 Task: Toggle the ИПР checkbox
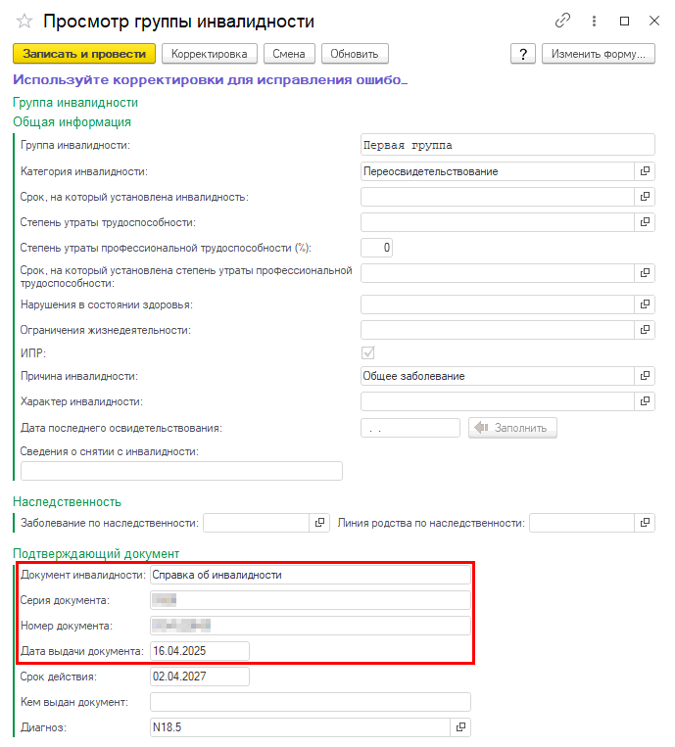[368, 351]
